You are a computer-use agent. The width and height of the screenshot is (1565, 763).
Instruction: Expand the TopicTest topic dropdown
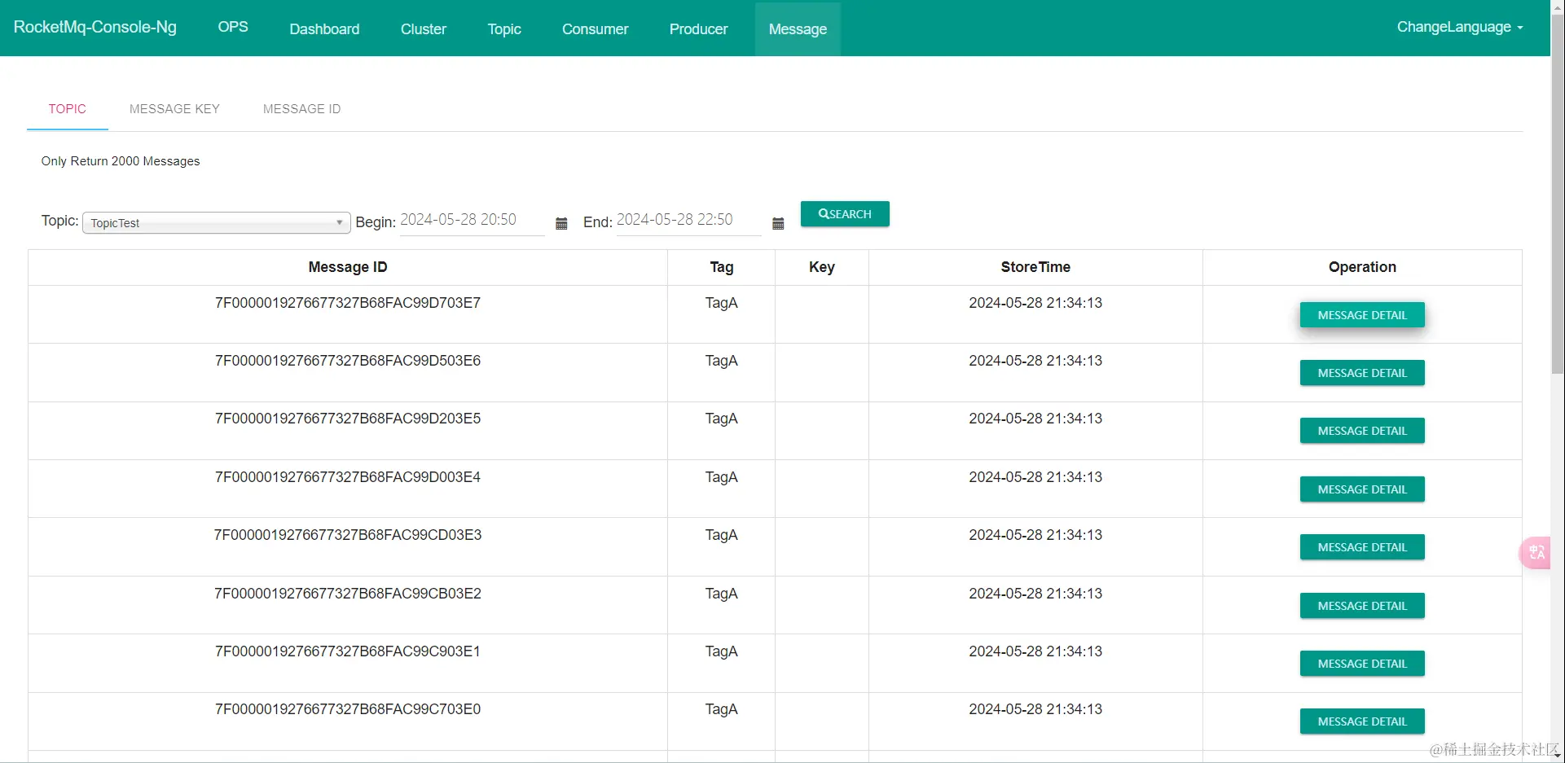(x=217, y=222)
